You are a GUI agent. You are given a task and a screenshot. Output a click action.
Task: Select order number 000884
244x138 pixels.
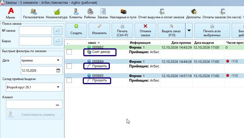[98, 61]
